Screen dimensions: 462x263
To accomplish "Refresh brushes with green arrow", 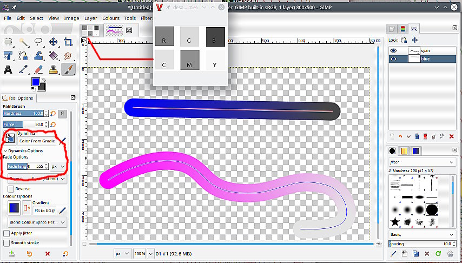I will point(438,253).
